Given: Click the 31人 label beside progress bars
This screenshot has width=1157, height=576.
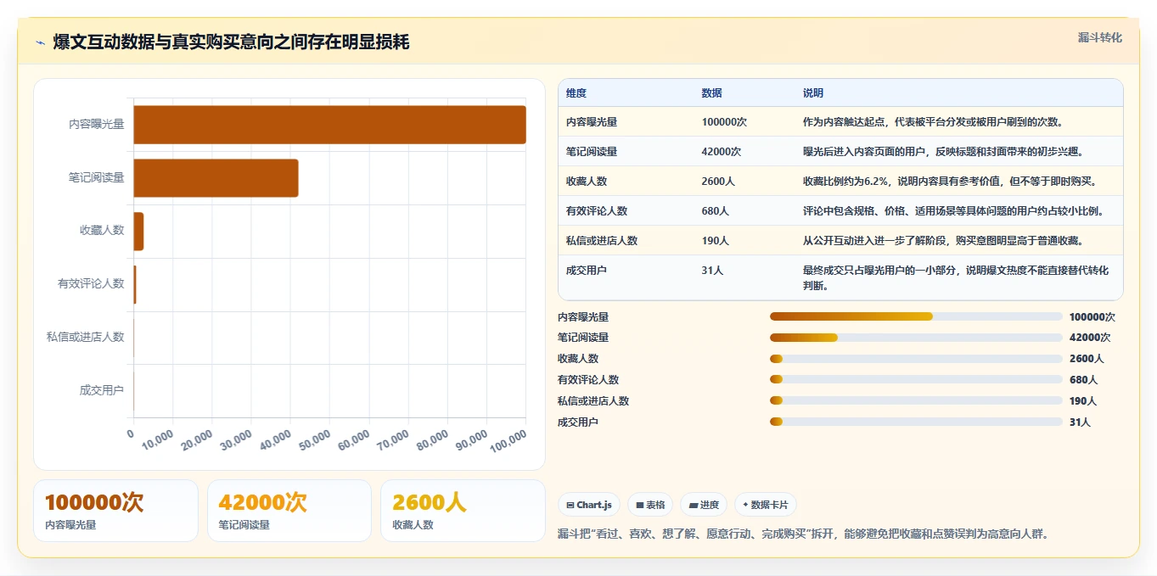Looking at the screenshot, I should point(1081,422).
